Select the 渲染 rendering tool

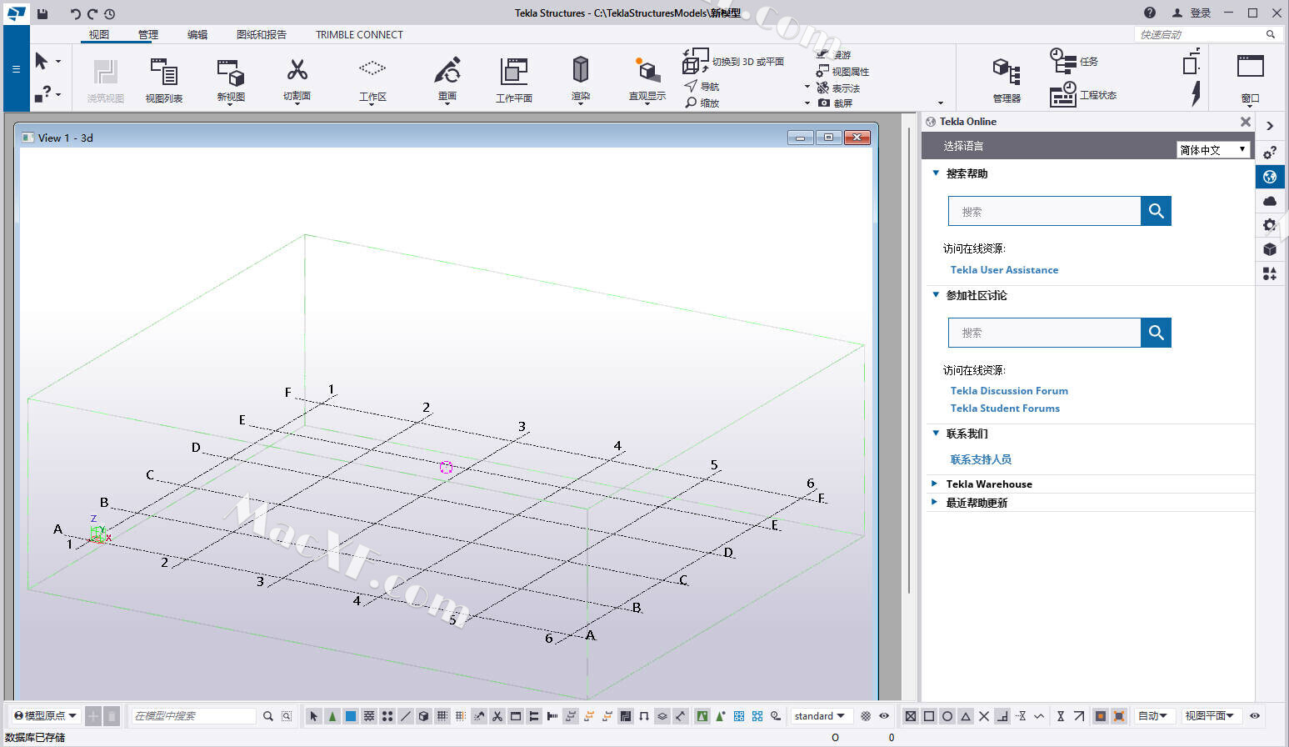point(581,70)
